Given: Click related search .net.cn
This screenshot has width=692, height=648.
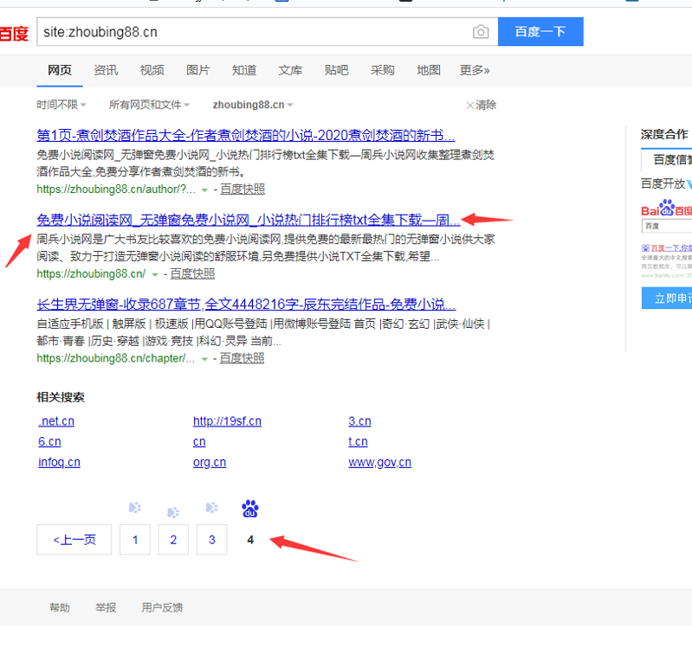Looking at the screenshot, I should (56, 421).
